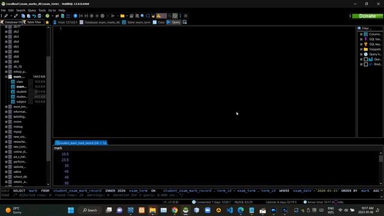Open the session manager connect icon
The image size is (384, 216).
coord(6,16)
